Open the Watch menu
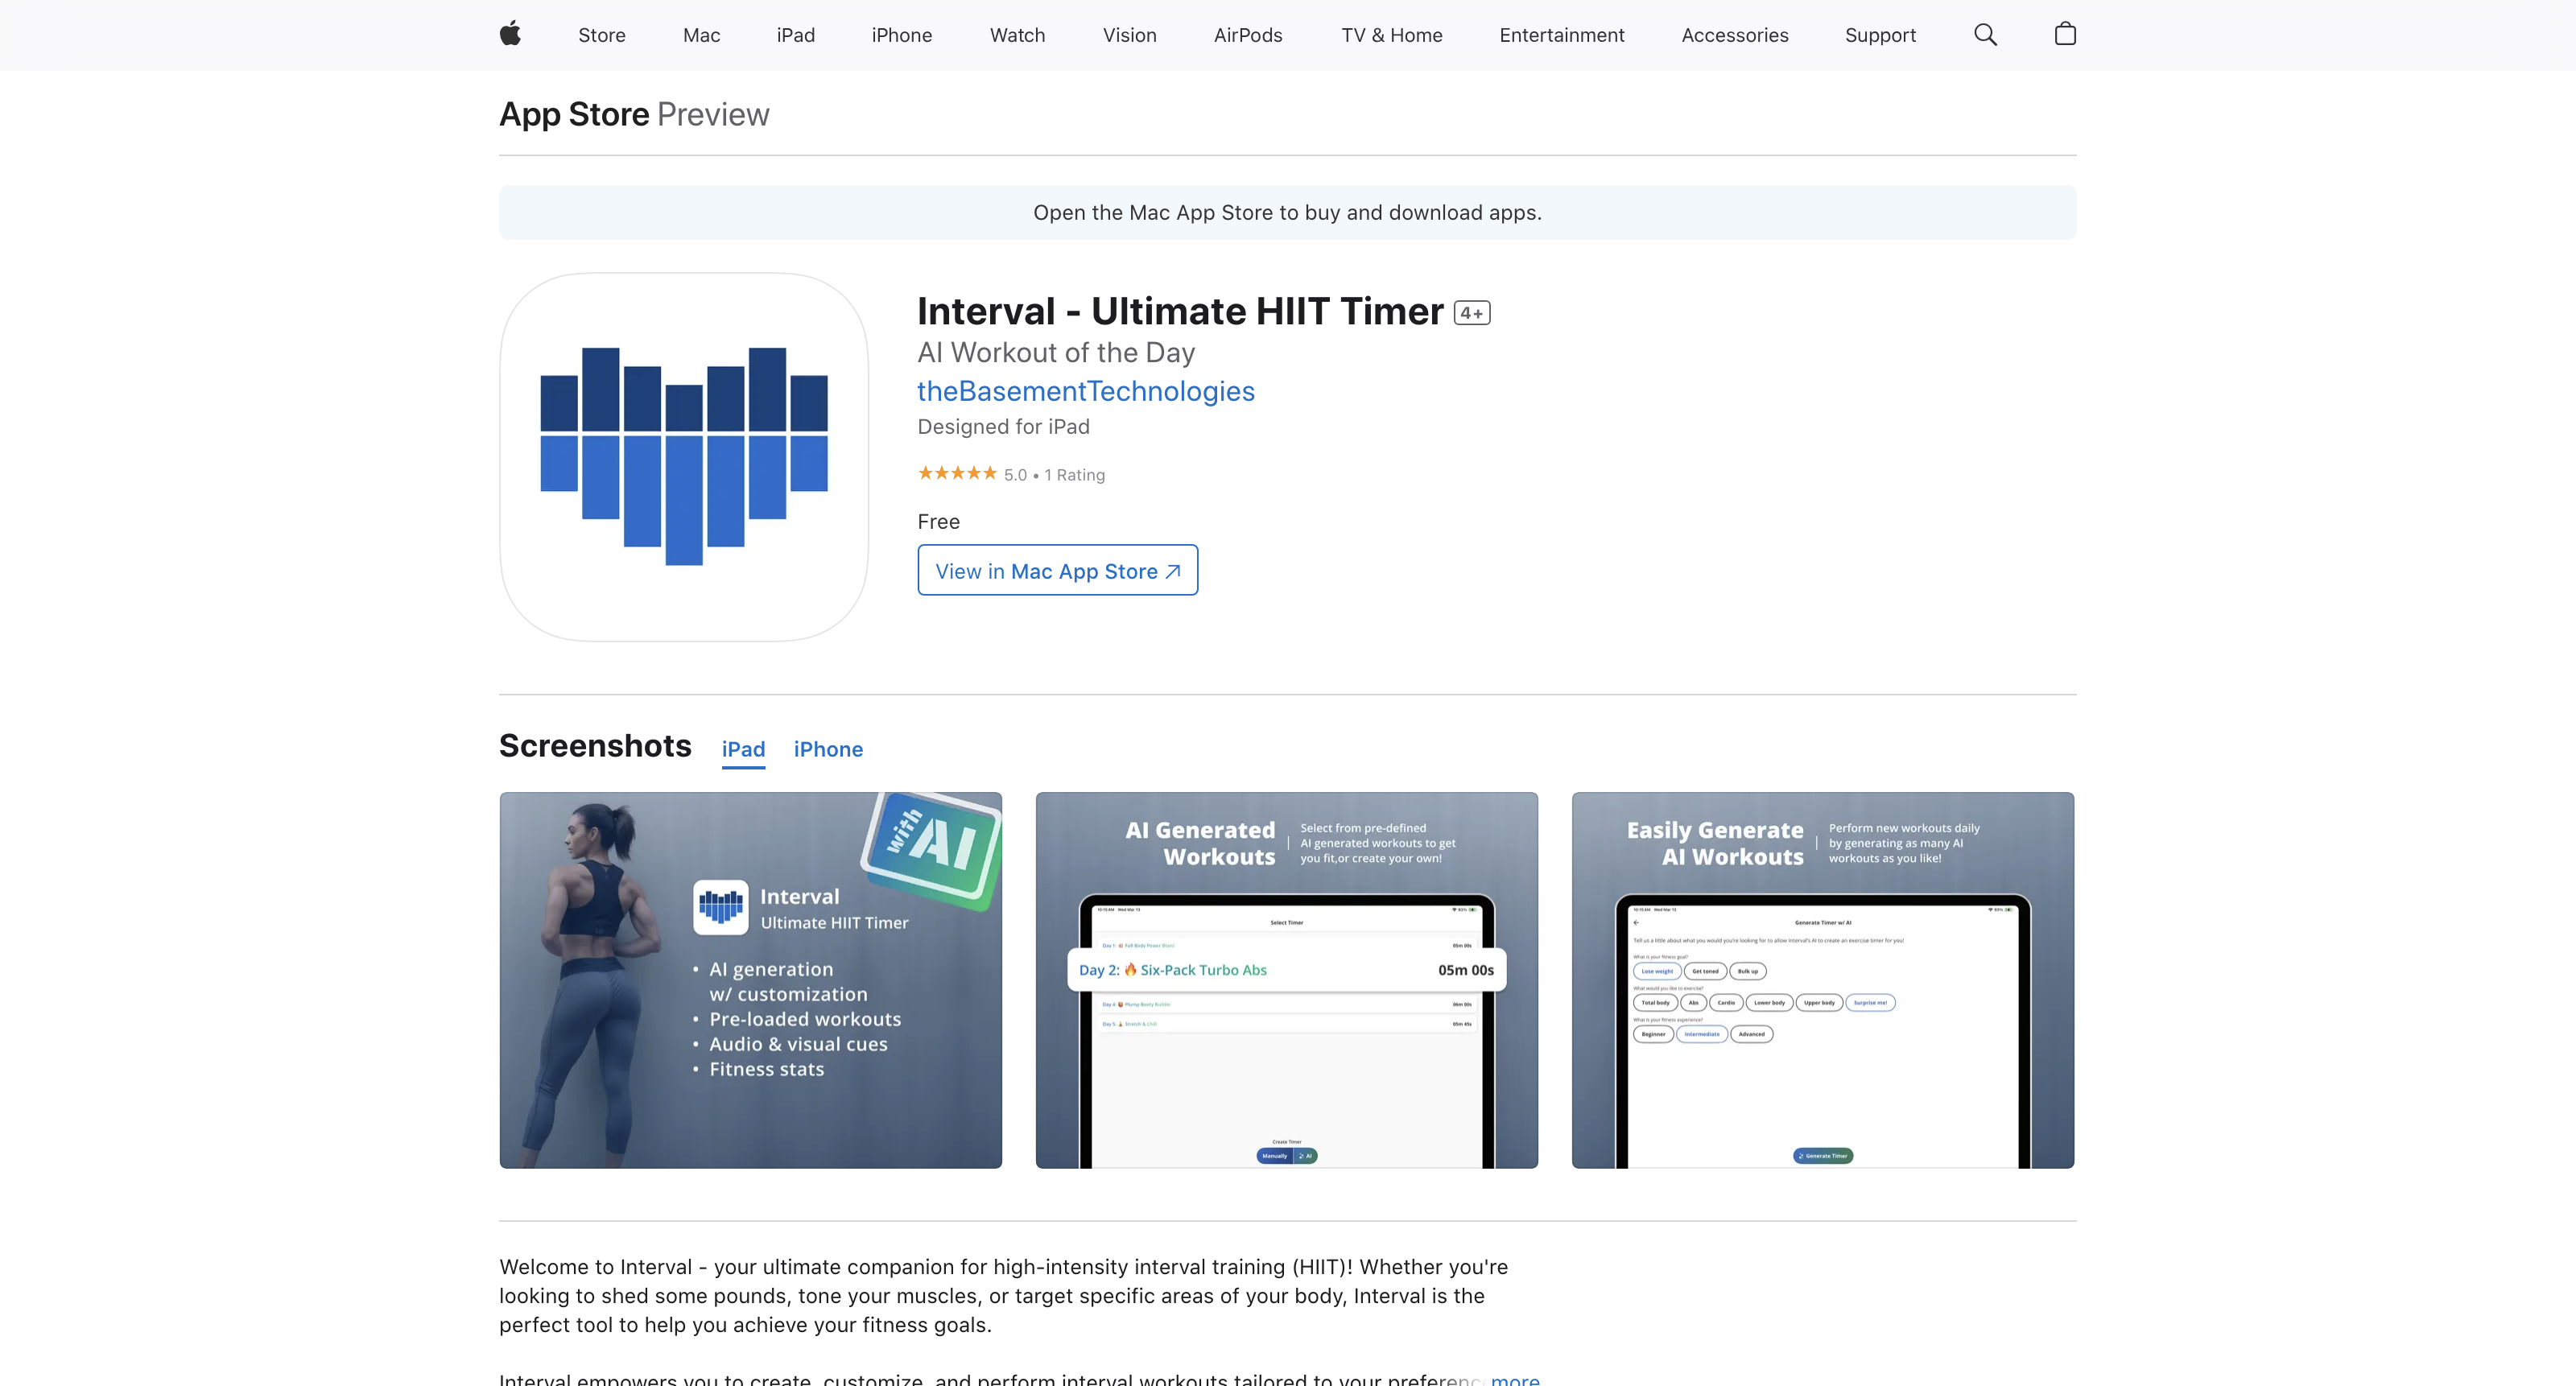This screenshot has width=2576, height=1386. 1017,35
